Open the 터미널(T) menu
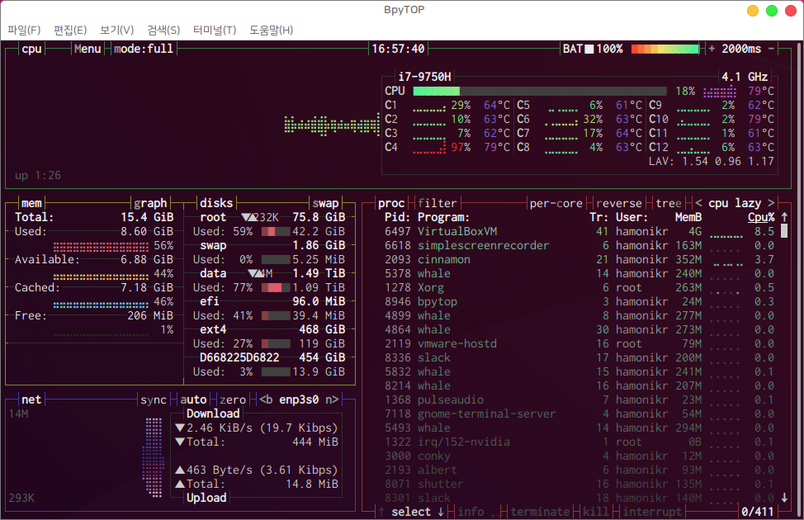Screen dimensions: 804x520 214,30
